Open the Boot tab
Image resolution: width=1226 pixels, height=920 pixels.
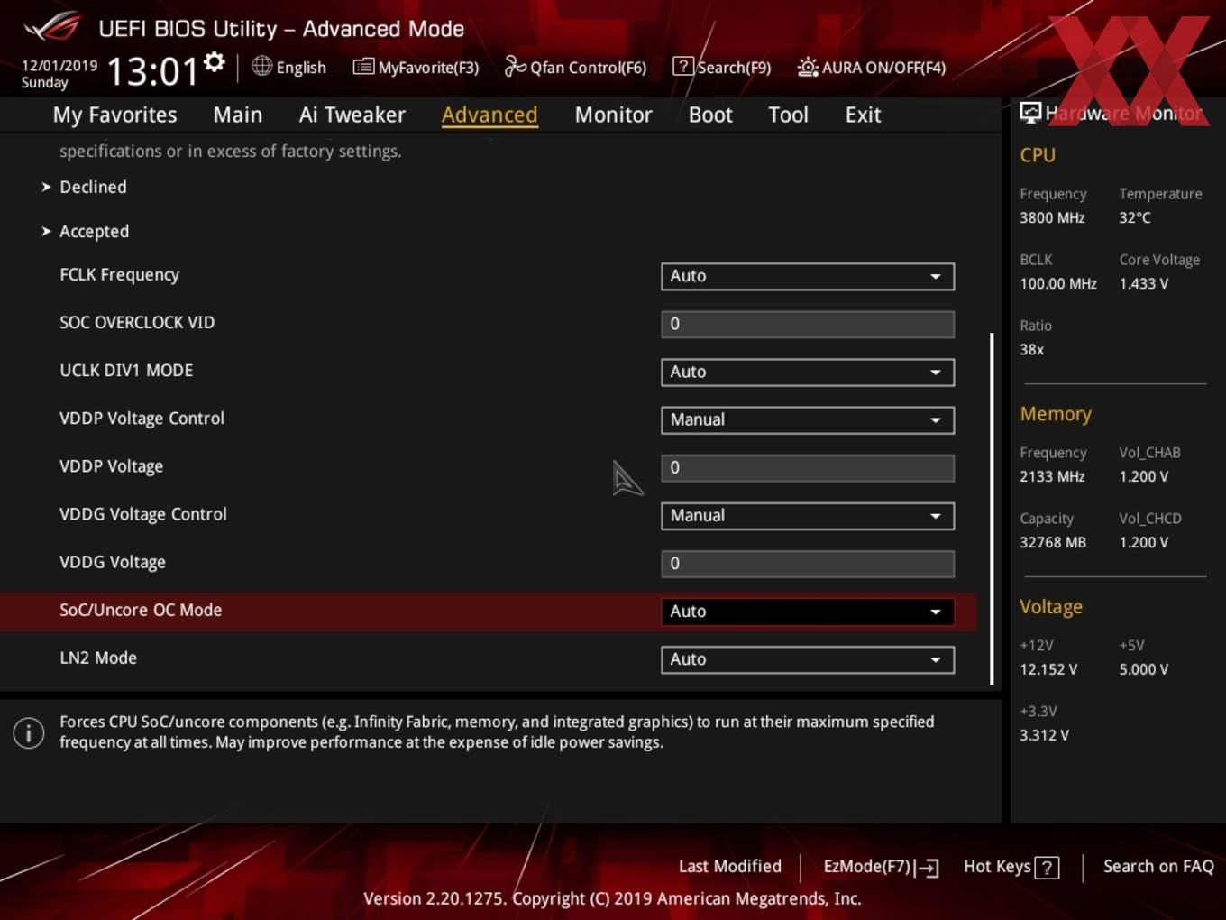[710, 115]
